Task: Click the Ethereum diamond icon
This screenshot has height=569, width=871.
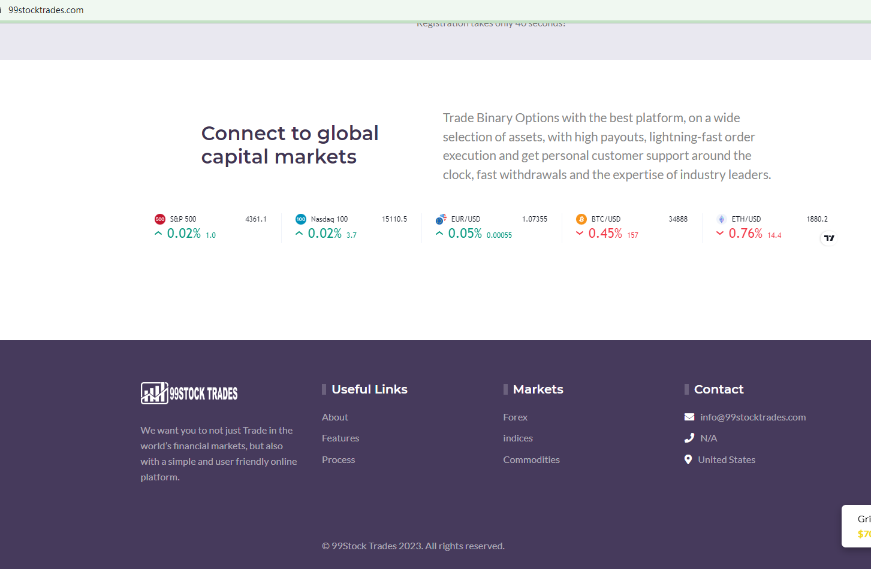Action: tap(721, 219)
